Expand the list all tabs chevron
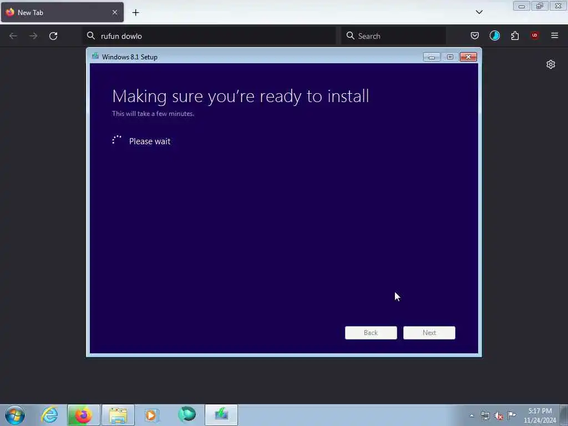 click(x=479, y=12)
